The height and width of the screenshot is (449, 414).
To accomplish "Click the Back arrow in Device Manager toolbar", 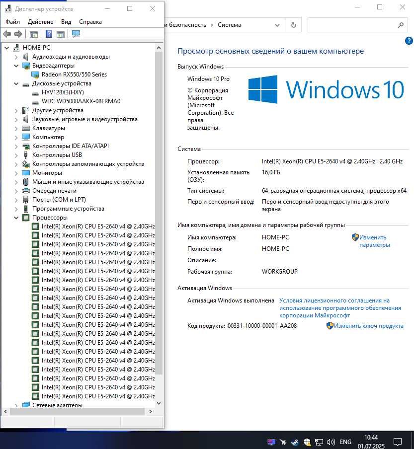I will (7, 34).
